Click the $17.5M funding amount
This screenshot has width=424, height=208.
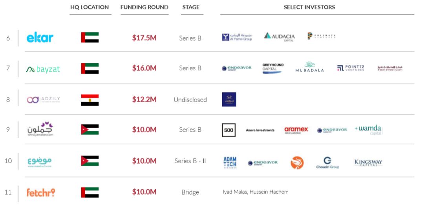point(144,38)
